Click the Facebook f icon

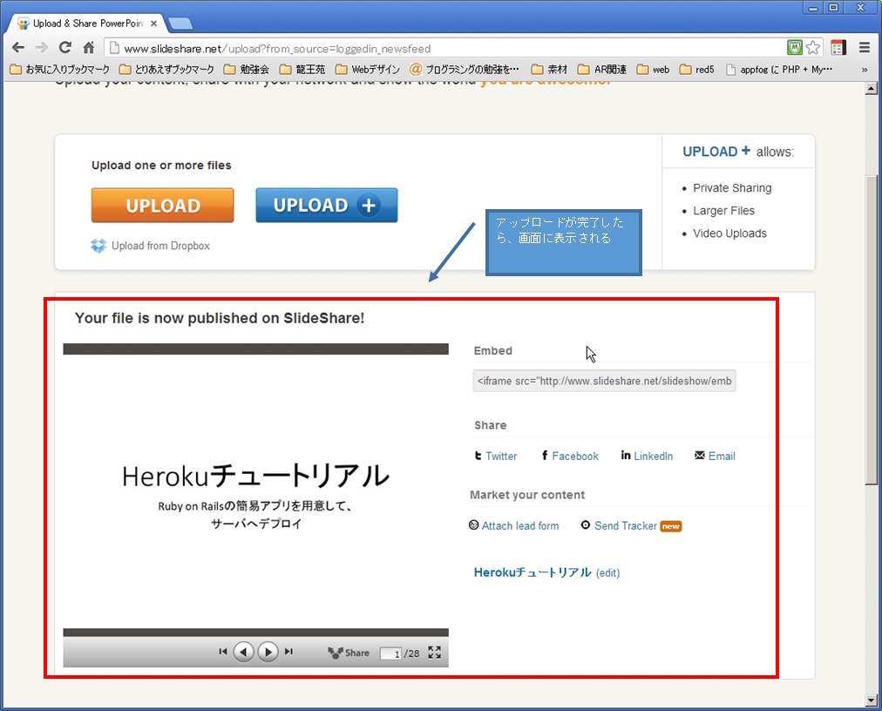pyautogui.click(x=545, y=455)
